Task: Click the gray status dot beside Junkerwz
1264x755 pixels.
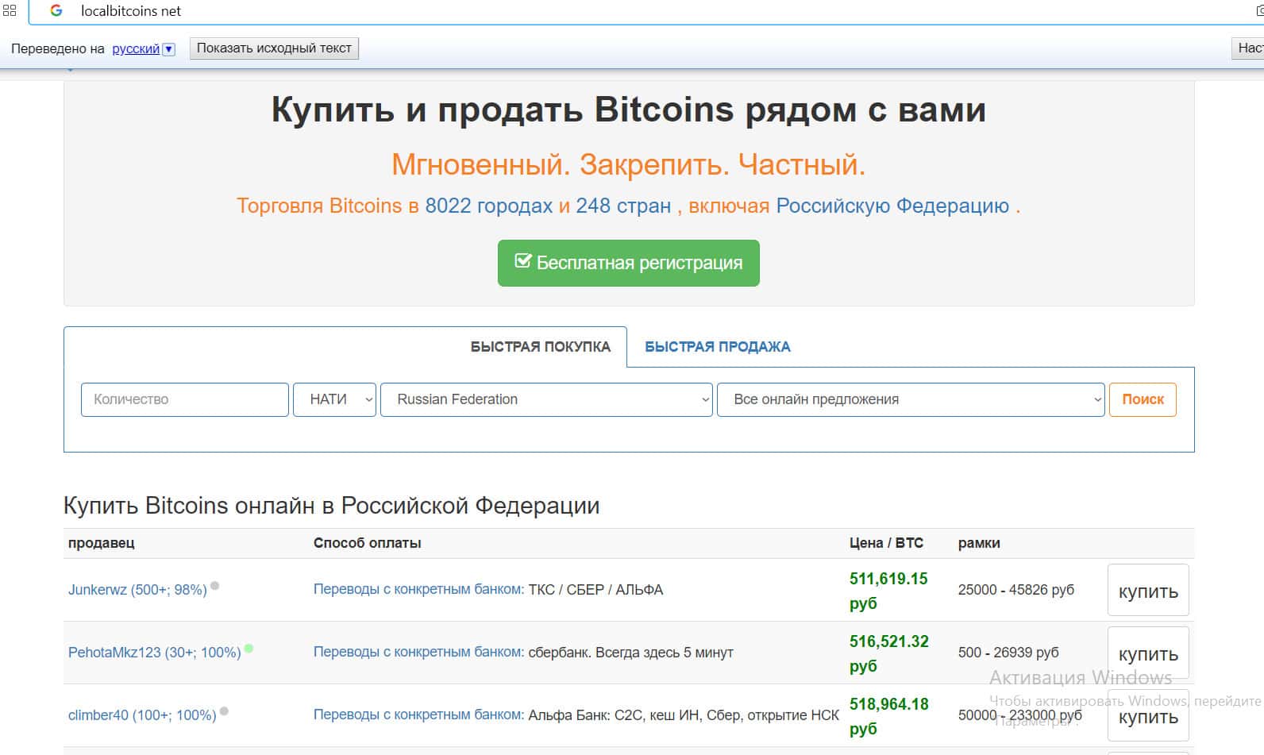Action: coord(214,586)
